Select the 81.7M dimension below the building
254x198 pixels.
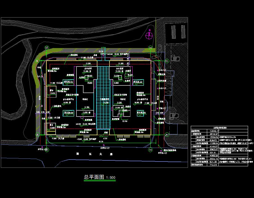[x=101, y=142]
